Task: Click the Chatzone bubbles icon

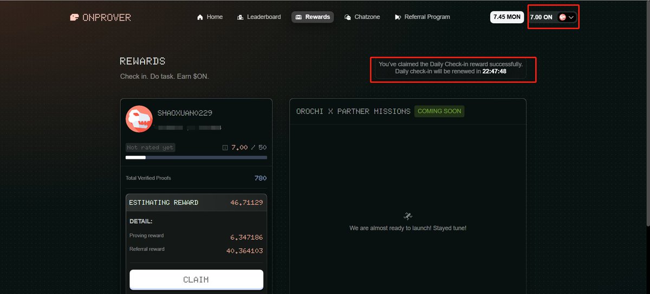Action: click(348, 17)
